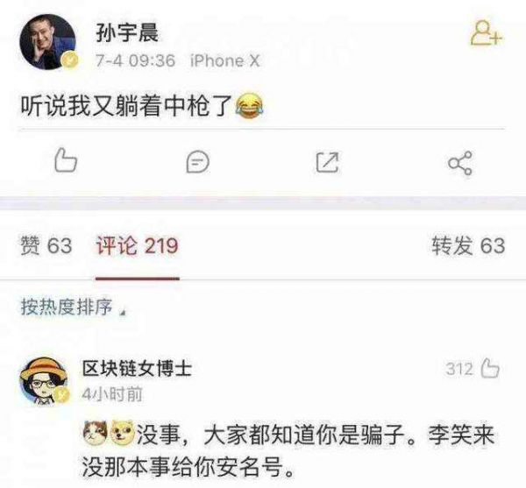The height and width of the screenshot is (488, 526).
Task: Tap the iPhone X source link
Action: pyautogui.click(x=224, y=61)
